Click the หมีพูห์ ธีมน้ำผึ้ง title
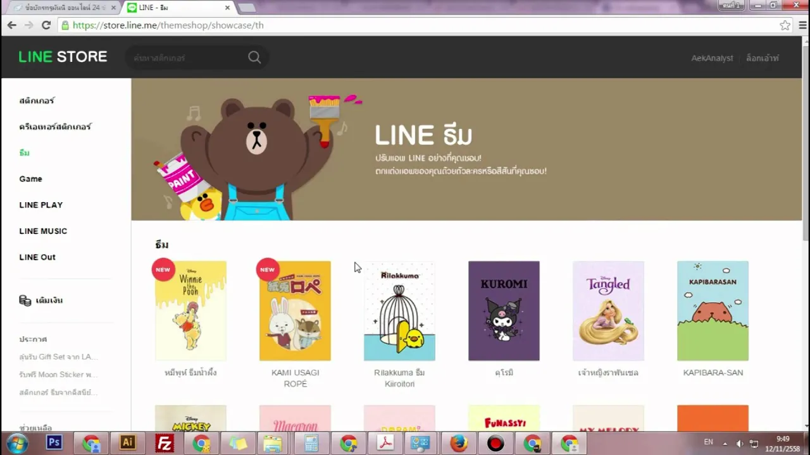The height and width of the screenshot is (455, 810). point(190,373)
